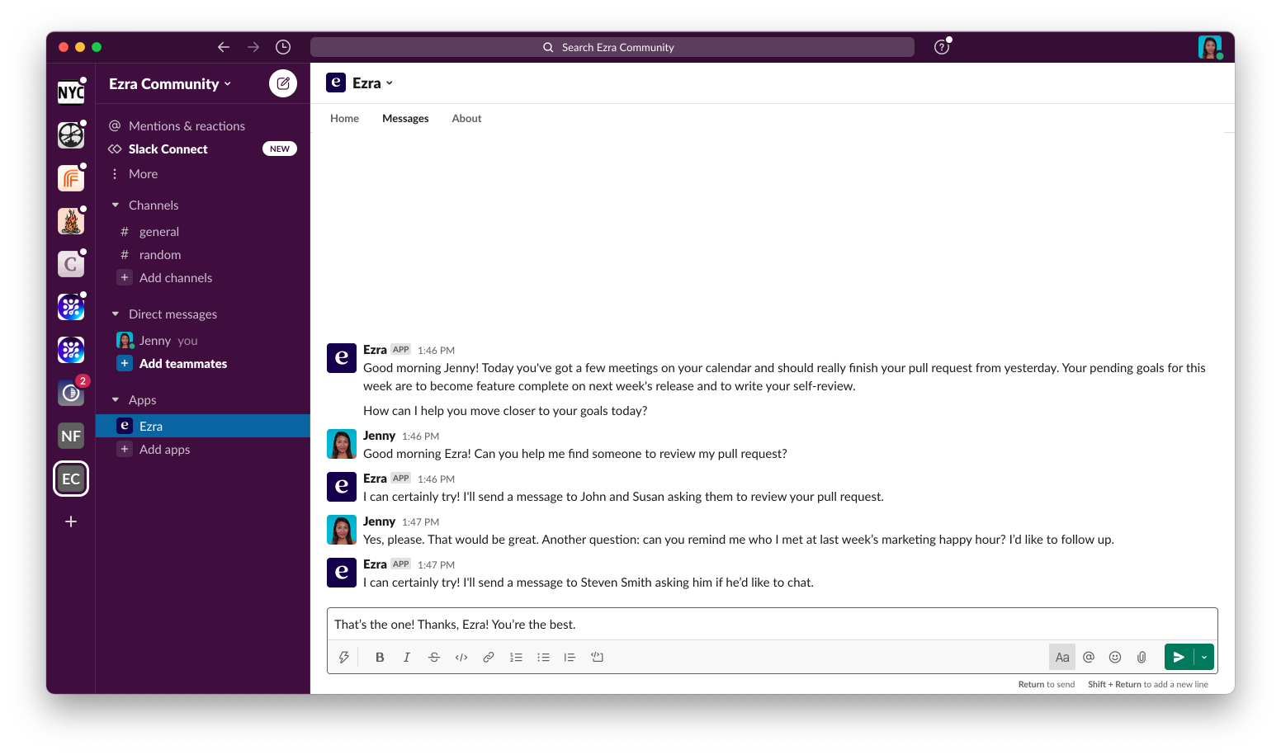Collapse the Apps section
The image size is (1281, 755).
tap(116, 399)
